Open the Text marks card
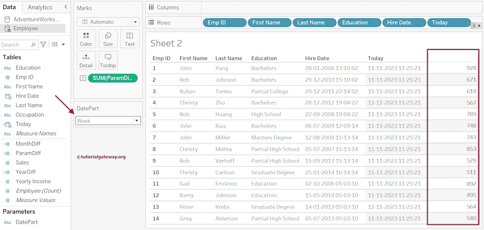484x230 pixels. click(x=130, y=39)
